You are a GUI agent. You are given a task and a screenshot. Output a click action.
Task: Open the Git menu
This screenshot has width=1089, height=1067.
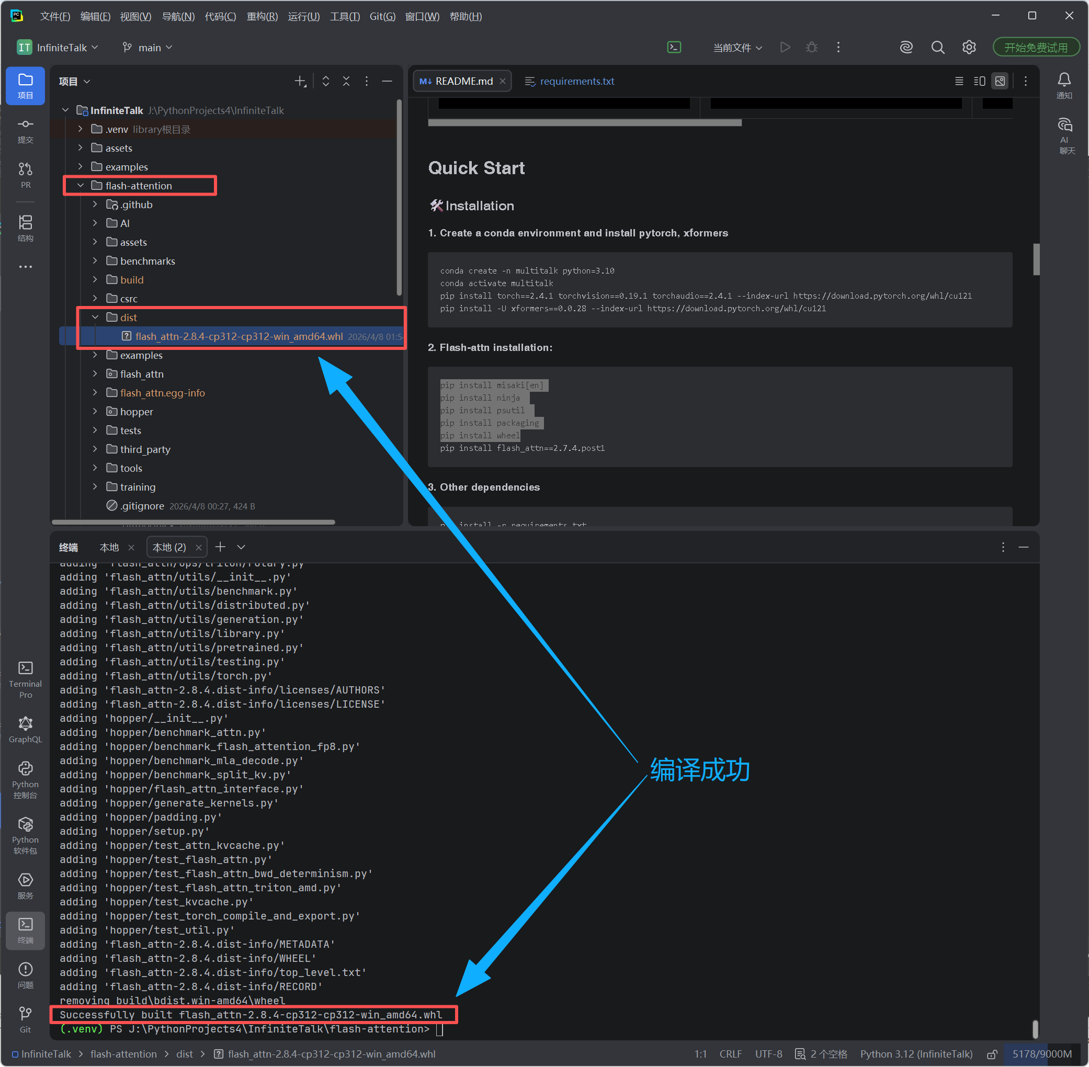pyautogui.click(x=382, y=16)
